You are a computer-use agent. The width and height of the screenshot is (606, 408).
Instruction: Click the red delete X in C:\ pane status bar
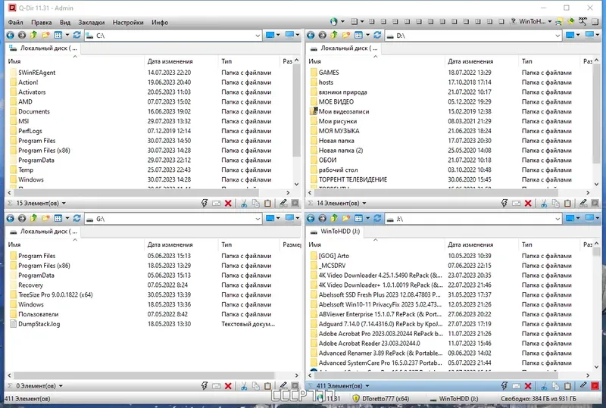click(x=228, y=203)
